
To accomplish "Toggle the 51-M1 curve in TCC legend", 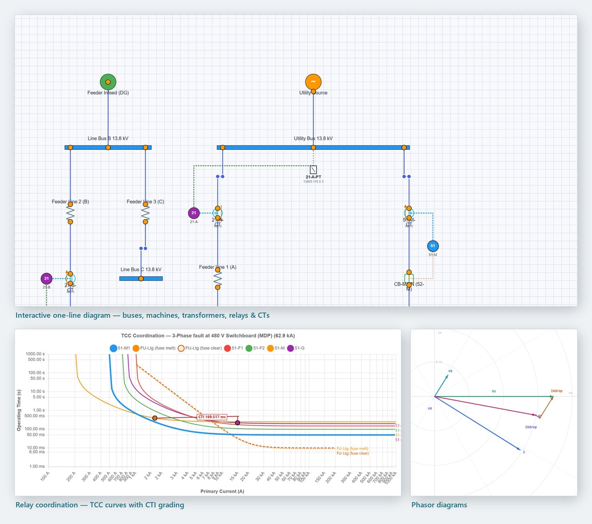I will (x=120, y=348).
